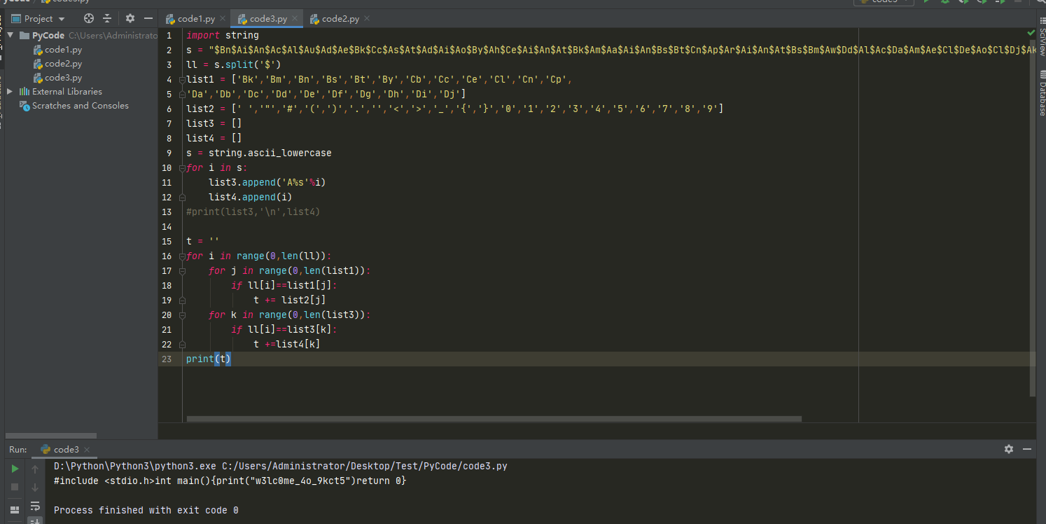
Task: Run the codes3 configuration with green play icon
Action: tap(927, 2)
